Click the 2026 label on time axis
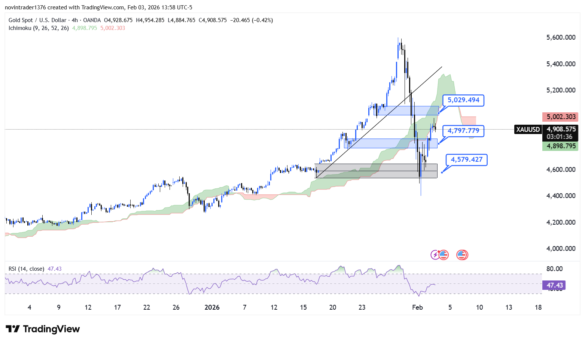 (x=212, y=307)
